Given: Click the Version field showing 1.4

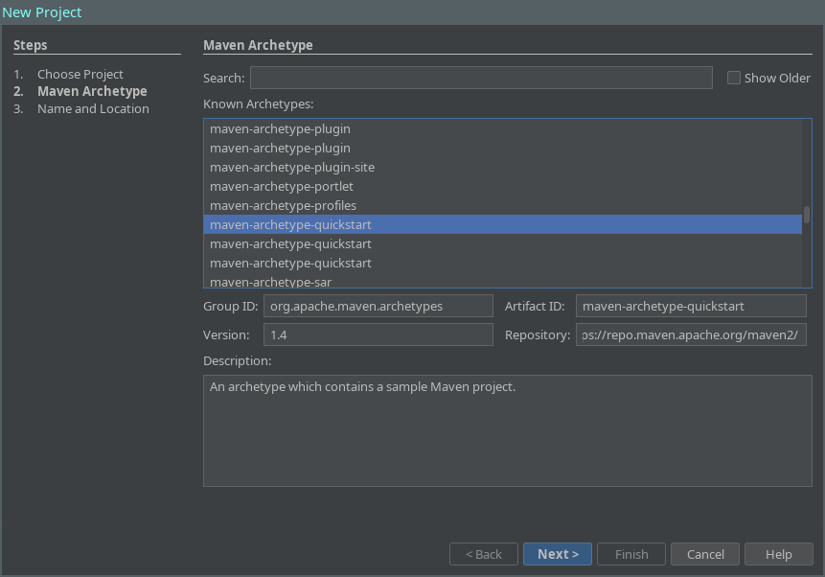Looking at the screenshot, I should [378, 335].
